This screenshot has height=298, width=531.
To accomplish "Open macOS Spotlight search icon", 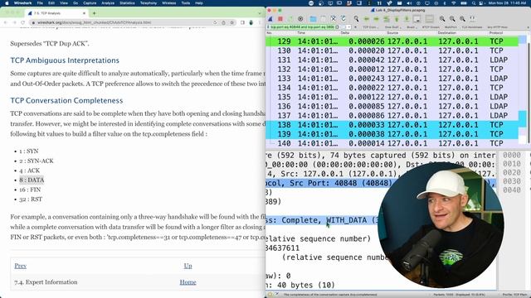I will pyautogui.click(x=474, y=3).
